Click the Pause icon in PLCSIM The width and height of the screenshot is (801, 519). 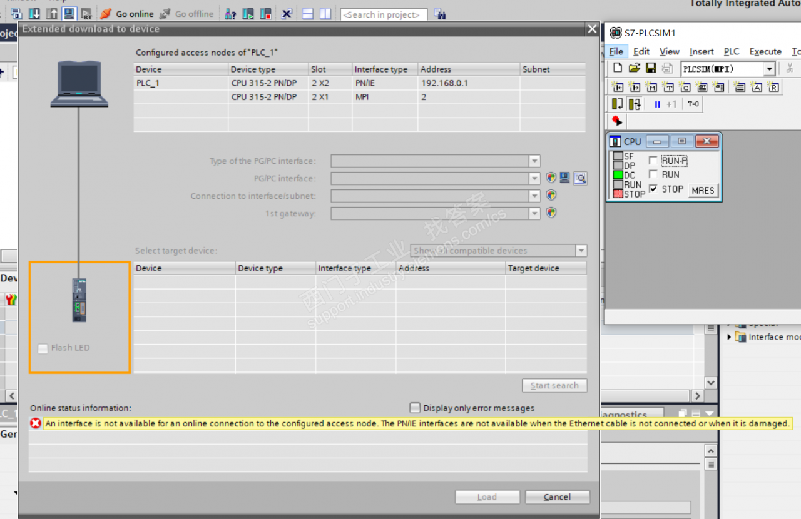pos(657,104)
